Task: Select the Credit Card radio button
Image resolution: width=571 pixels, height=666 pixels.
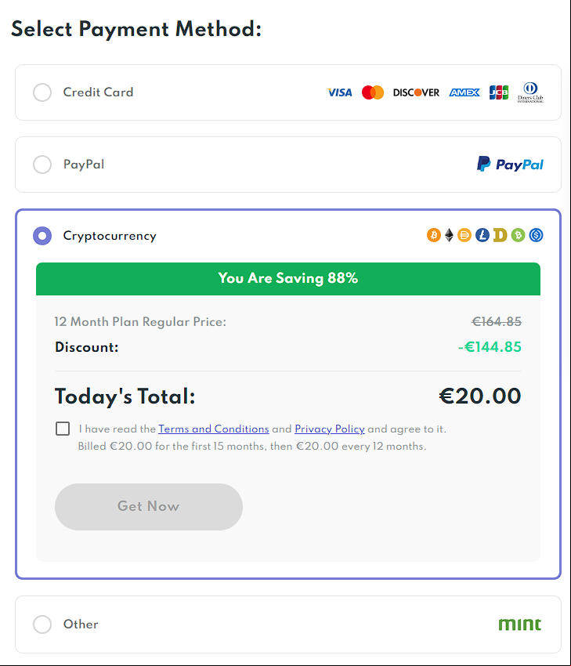Action: pos(42,92)
